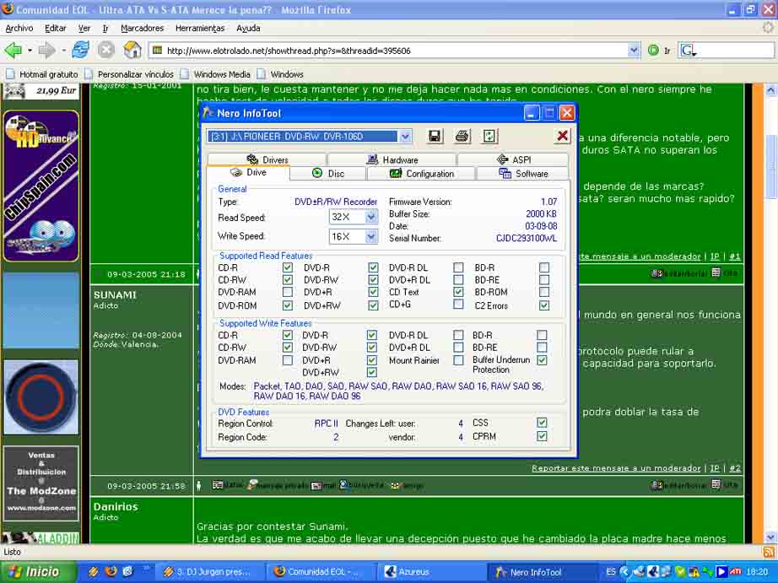The width and height of the screenshot is (778, 583).
Task: Toggle the DVD-RAM read feature checkbox
Action: [x=287, y=292]
